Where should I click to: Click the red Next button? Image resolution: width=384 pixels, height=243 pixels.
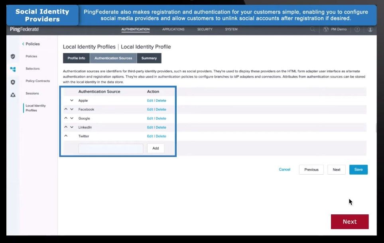[350, 222]
